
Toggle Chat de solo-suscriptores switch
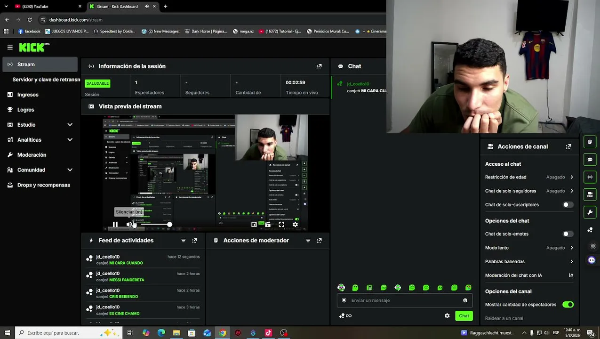coord(568,205)
